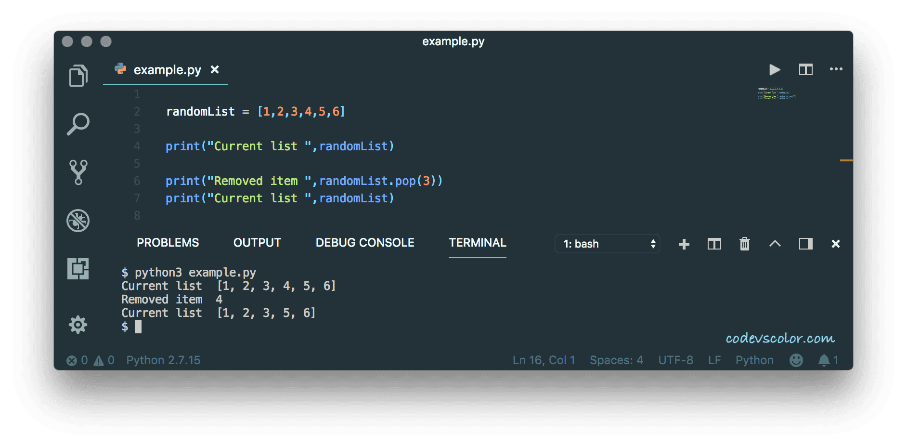Image resolution: width=907 pixels, height=447 pixels.
Task: Select the example.py editor tab
Action: 166,70
